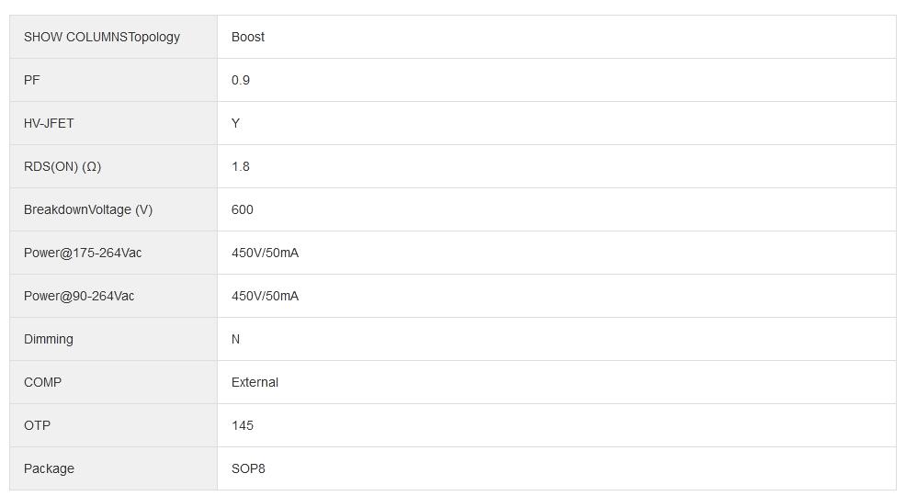Viewport: 906px width, 496px height.
Task: Click the Power@175-264Vac label
Action: pyautogui.click(x=83, y=253)
